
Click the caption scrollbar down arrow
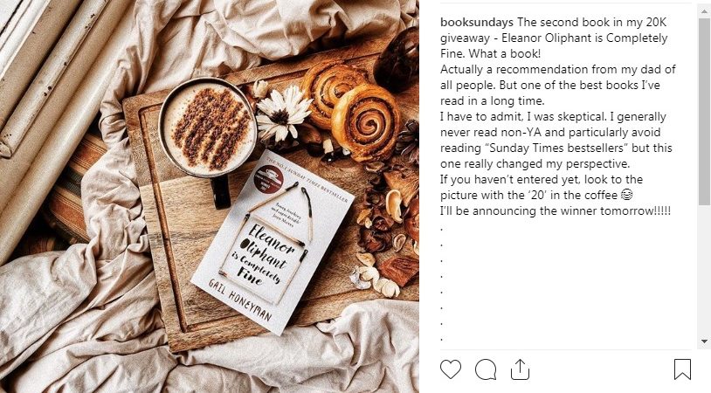704,341
